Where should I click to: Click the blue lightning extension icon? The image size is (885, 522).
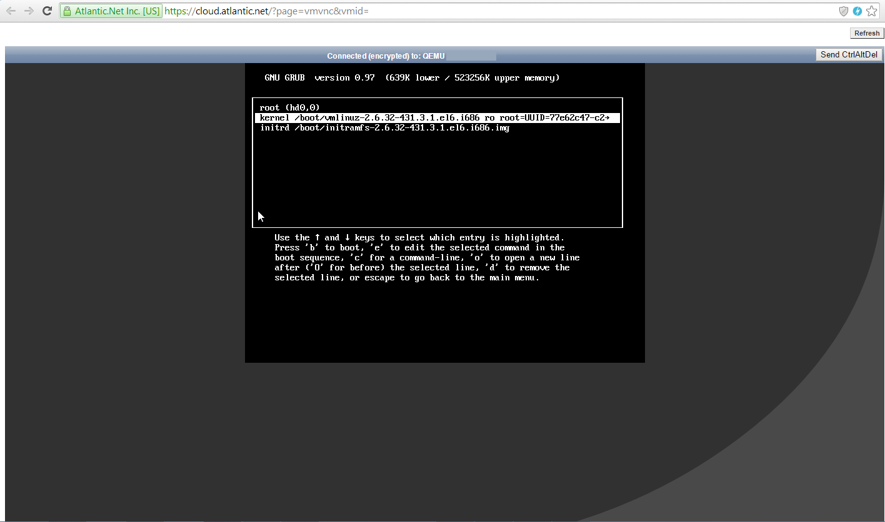[857, 11]
